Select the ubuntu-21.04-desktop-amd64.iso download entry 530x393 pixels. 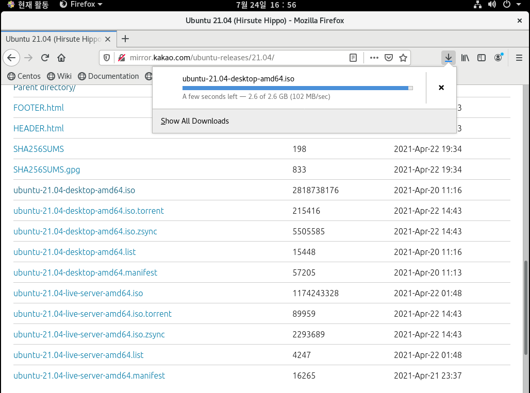[289, 88]
